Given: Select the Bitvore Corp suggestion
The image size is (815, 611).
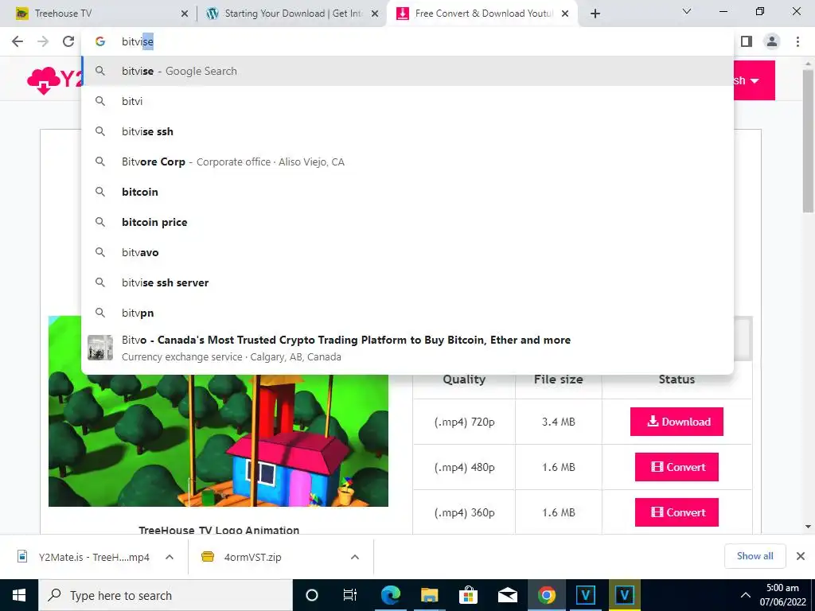Looking at the screenshot, I should (407, 162).
